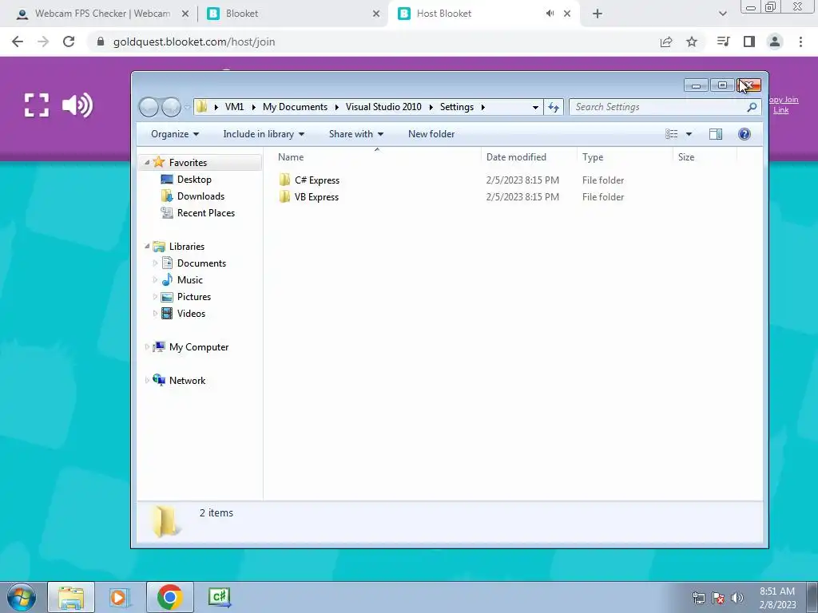Click network icon in system tray

698,598
